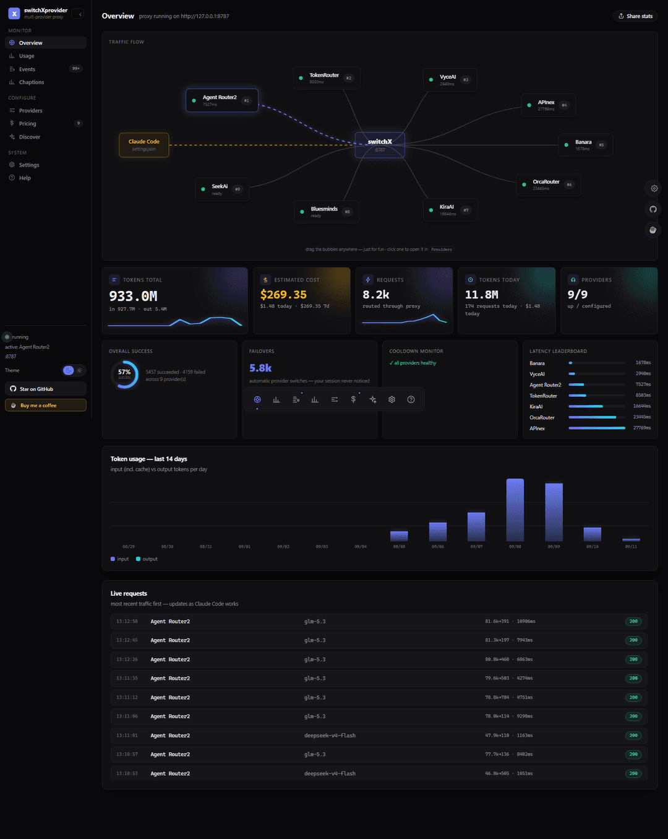Open Help question-mark icon in floating dock
The image size is (668, 839).
411,399
